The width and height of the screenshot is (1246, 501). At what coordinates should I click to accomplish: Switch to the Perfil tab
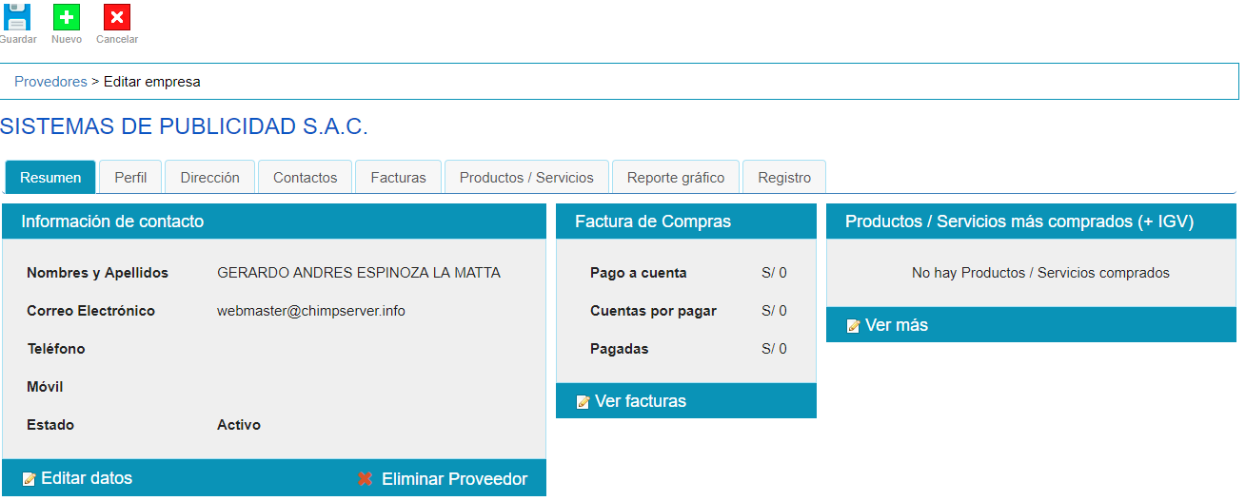[x=130, y=178]
